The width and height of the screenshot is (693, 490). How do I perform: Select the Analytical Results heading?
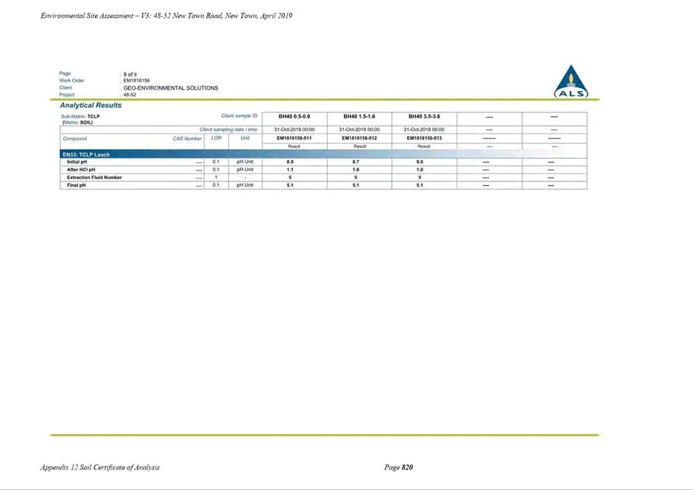click(90, 106)
